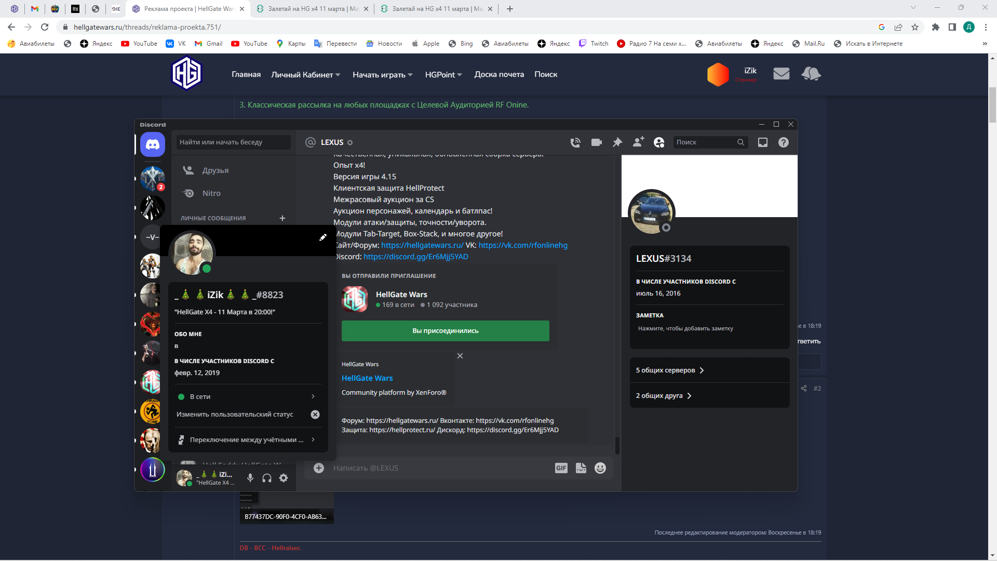997x561 pixels.
Task: Go to Главная page on website
Action: coord(246,75)
